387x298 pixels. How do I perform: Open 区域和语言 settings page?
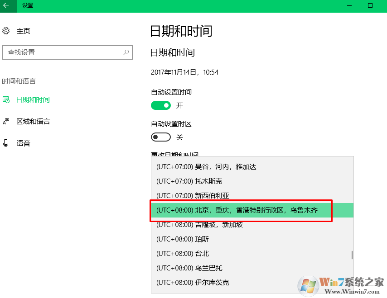pos(33,121)
